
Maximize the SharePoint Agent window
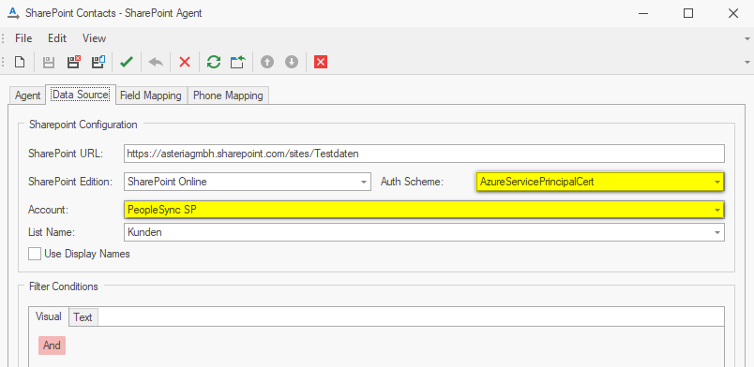[x=688, y=13]
